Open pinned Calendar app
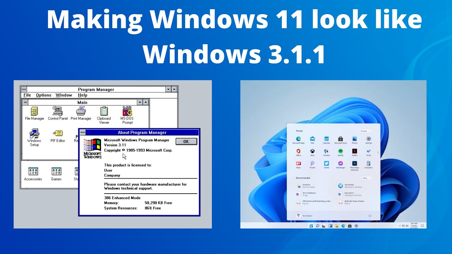Image resolution: width=452 pixels, height=254 pixels. pos(326,140)
